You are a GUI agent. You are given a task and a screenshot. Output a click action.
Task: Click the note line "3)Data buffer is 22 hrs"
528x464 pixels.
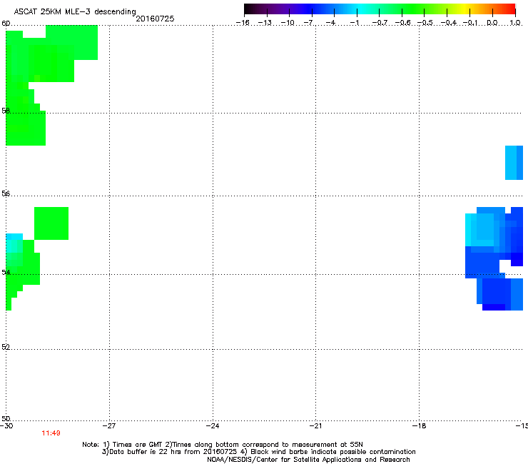258,452
